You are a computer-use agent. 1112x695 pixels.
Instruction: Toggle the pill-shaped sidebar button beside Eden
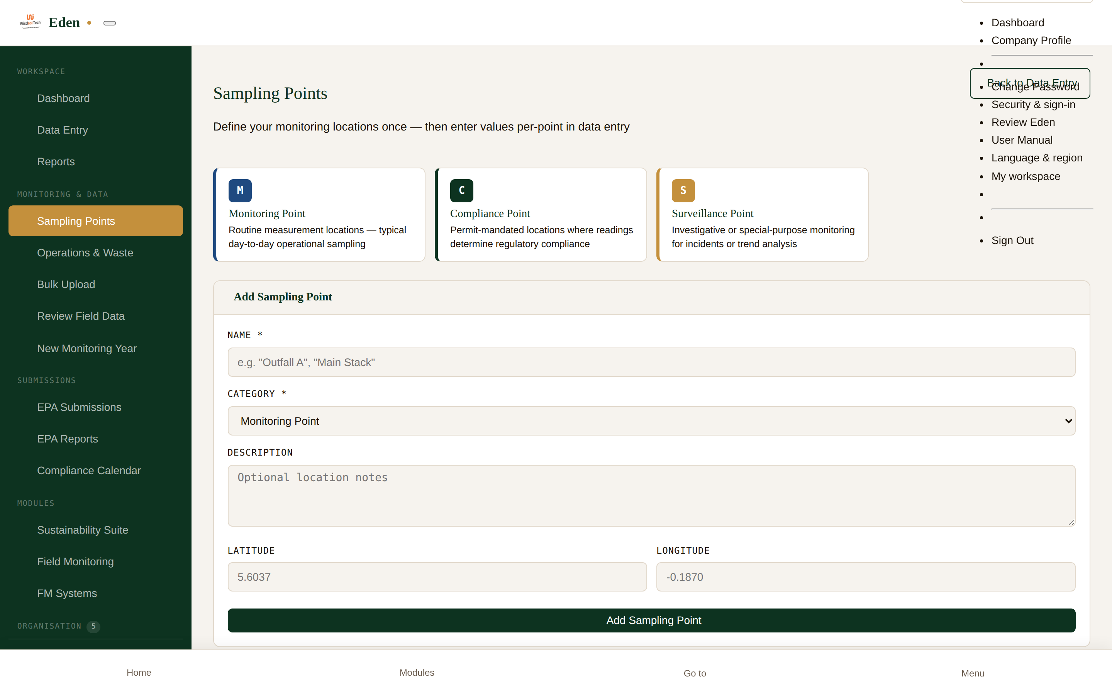tap(109, 23)
